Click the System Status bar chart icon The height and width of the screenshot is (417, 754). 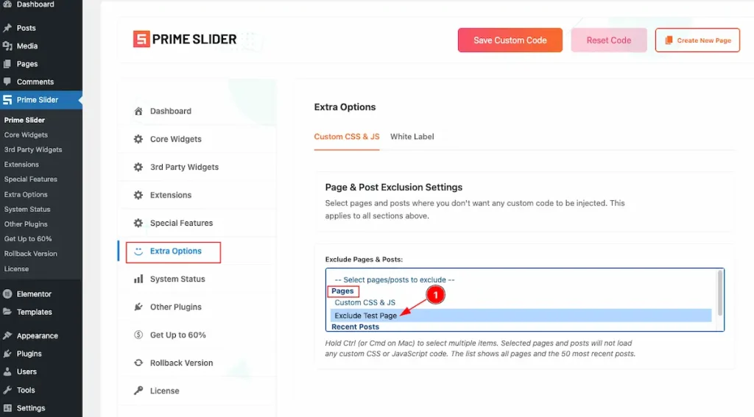pyautogui.click(x=138, y=279)
